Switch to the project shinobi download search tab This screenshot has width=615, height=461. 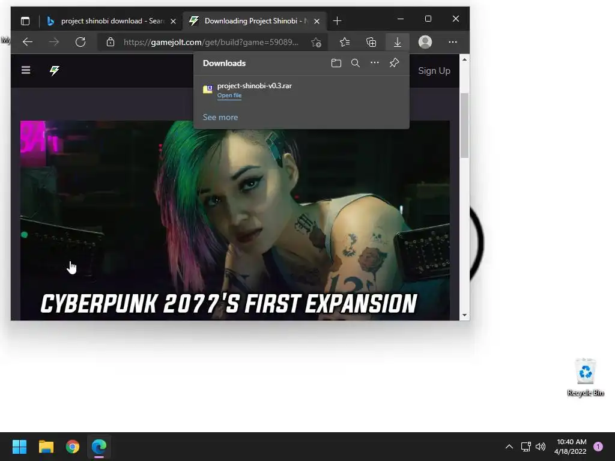click(111, 21)
